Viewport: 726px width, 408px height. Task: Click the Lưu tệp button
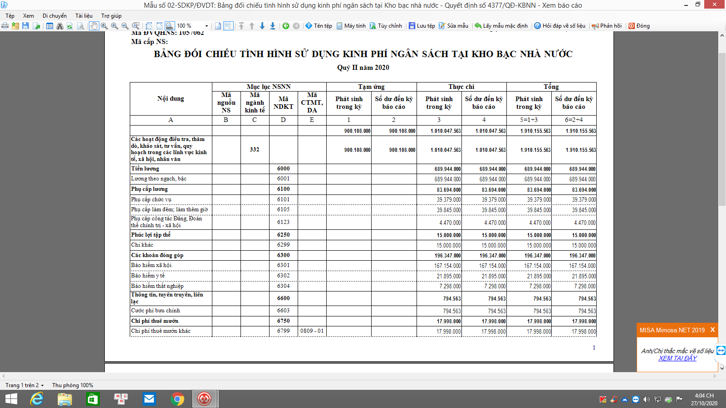pos(422,26)
